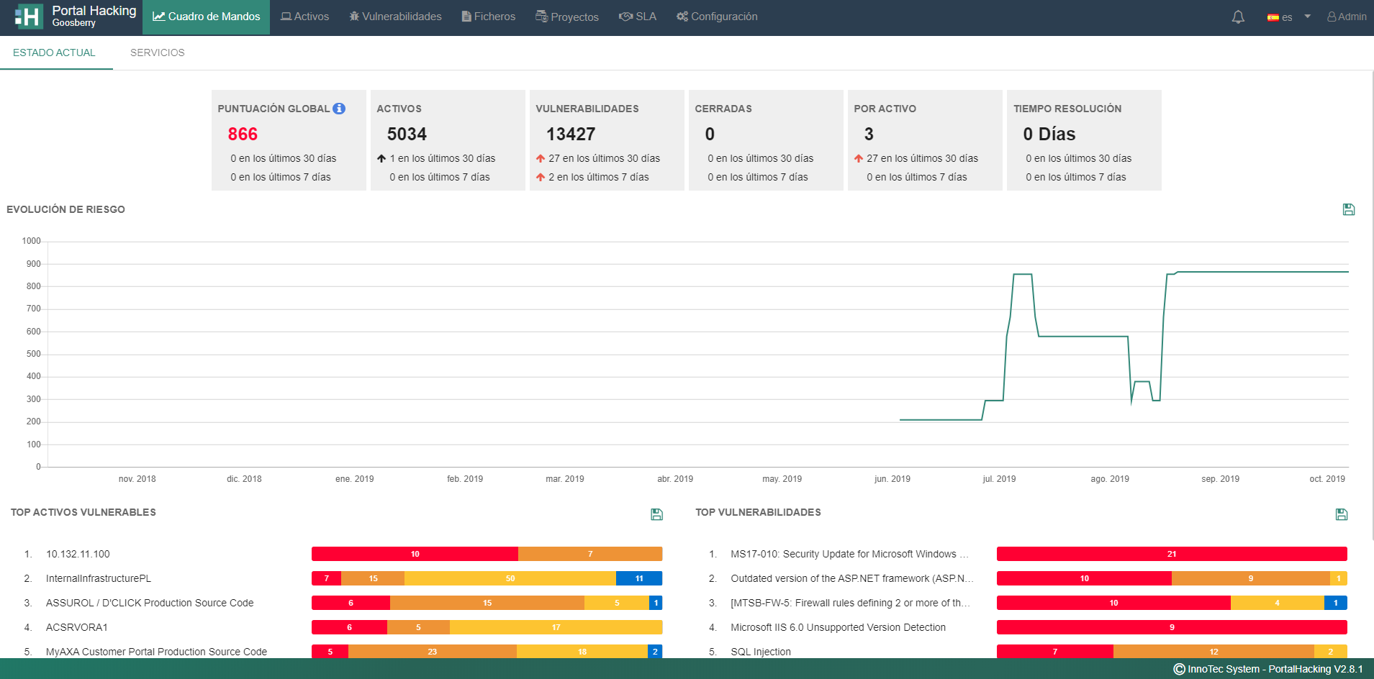
Task: Click the sep. 2019 axis label
Action: (1220, 479)
